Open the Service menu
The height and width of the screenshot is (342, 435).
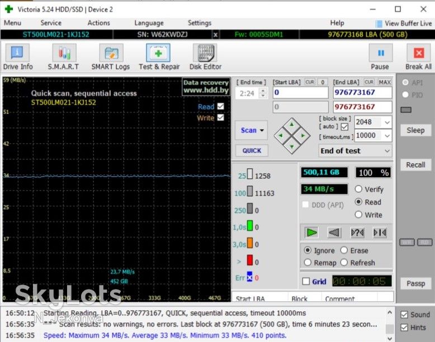click(x=51, y=23)
